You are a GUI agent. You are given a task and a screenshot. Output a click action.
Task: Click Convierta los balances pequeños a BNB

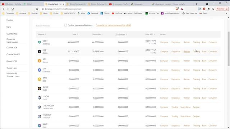pyautogui.click(x=114, y=25)
